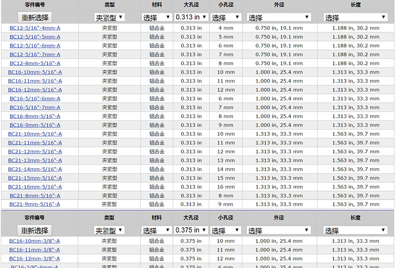This screenshot has height=268, width=395.
Task: Click part number BC21-9mm-5/16"-A
Action: 35,204
